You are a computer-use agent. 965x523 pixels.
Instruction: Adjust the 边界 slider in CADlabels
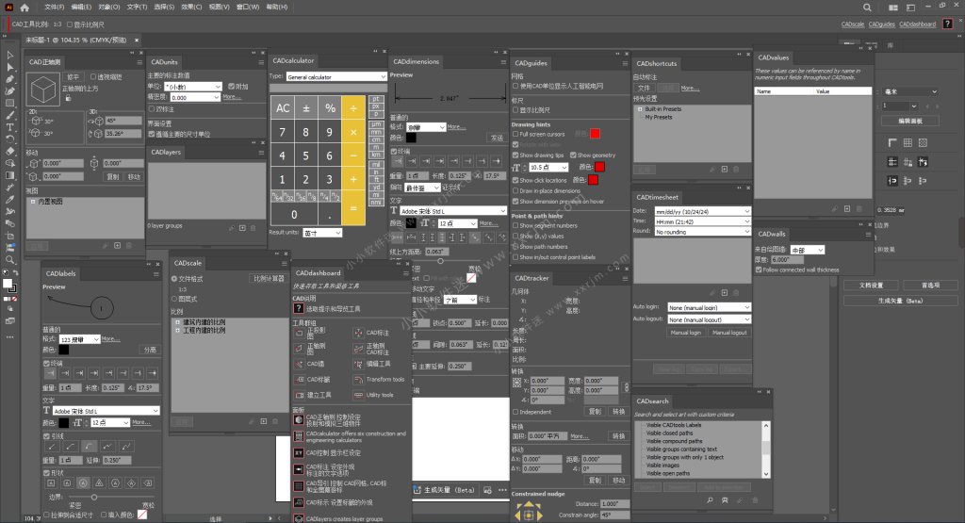94,497
